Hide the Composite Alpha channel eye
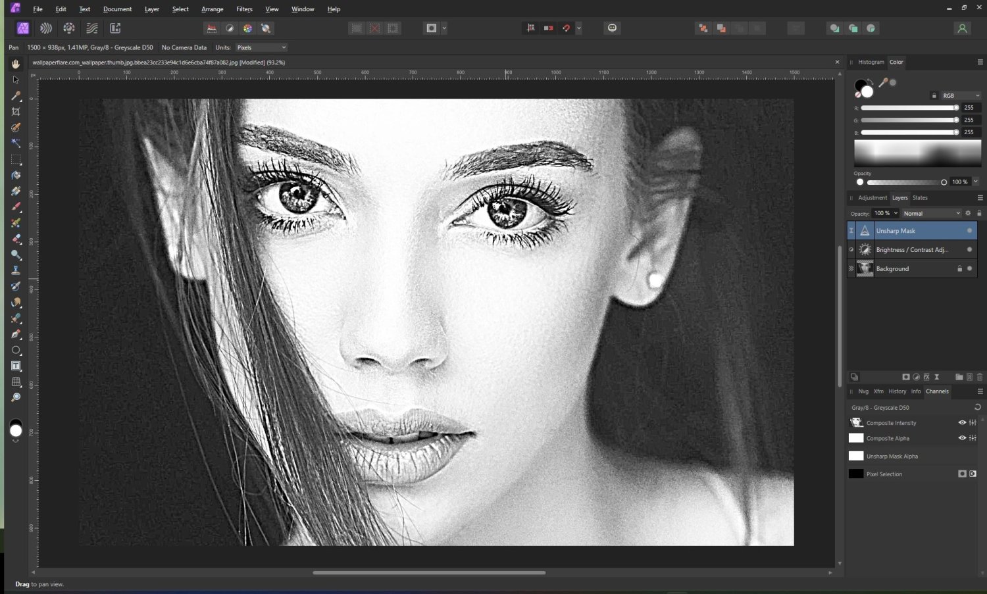The image size is (987, 594). pyautogui.click(x=962, y=437)
